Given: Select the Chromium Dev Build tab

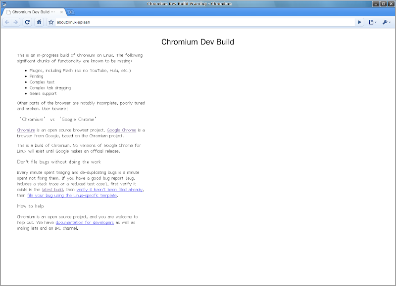Looking at the screenshot, I should pos(34,12).
